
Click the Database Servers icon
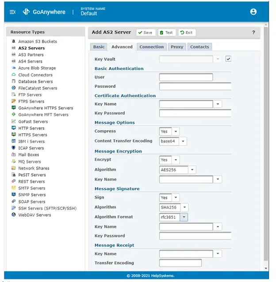[14, 82]
